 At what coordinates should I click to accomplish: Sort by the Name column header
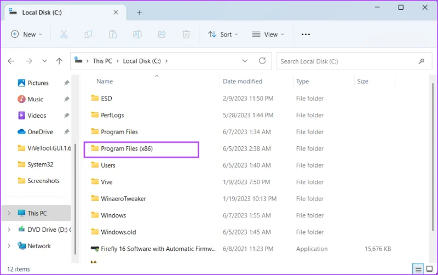click(105, 81)
